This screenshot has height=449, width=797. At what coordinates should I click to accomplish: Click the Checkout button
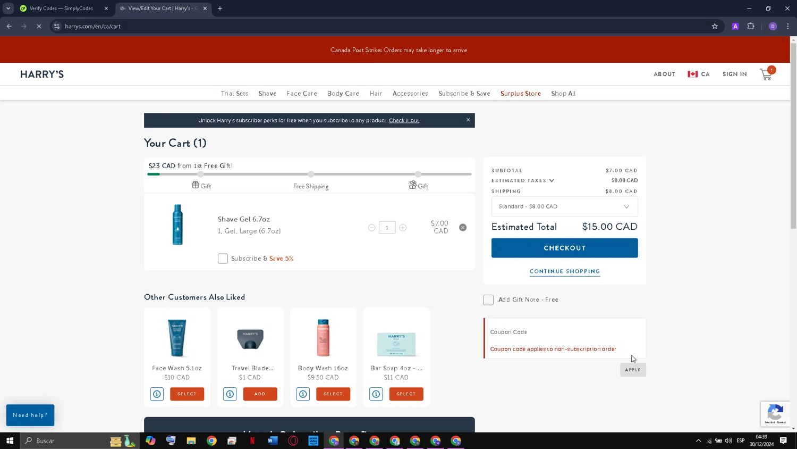564,248
